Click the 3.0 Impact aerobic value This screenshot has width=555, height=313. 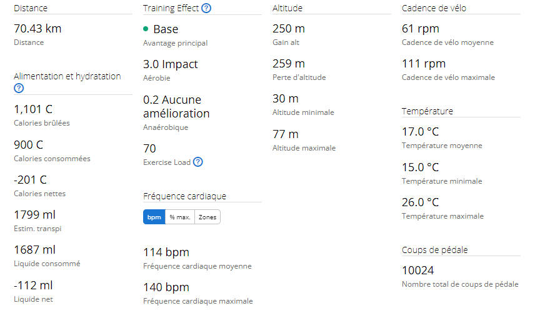(x=170, y=64)
